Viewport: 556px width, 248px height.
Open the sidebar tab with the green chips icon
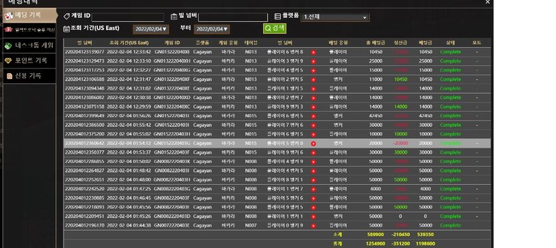tap(29, 45)
